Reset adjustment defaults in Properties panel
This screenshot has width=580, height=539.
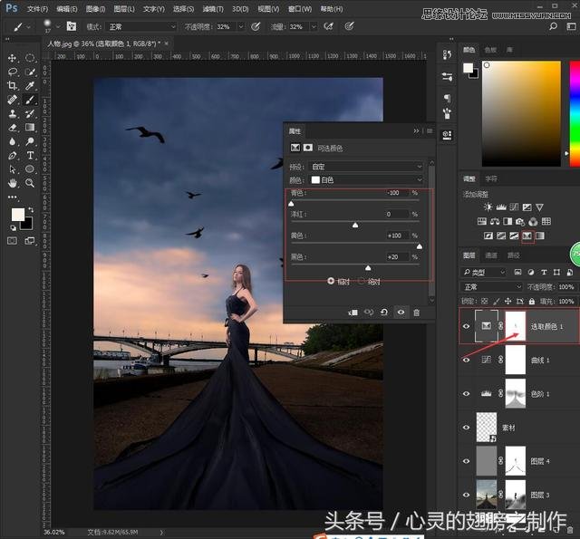coord(384,313)
